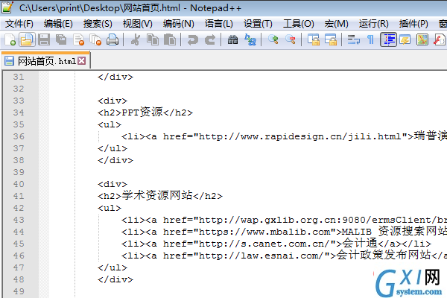Close the 网站首页.html tab
Viewport: 447px width, 298px height.
(82, 61)
